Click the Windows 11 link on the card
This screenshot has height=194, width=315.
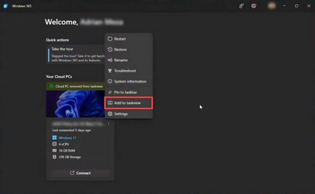coord(67,138)
